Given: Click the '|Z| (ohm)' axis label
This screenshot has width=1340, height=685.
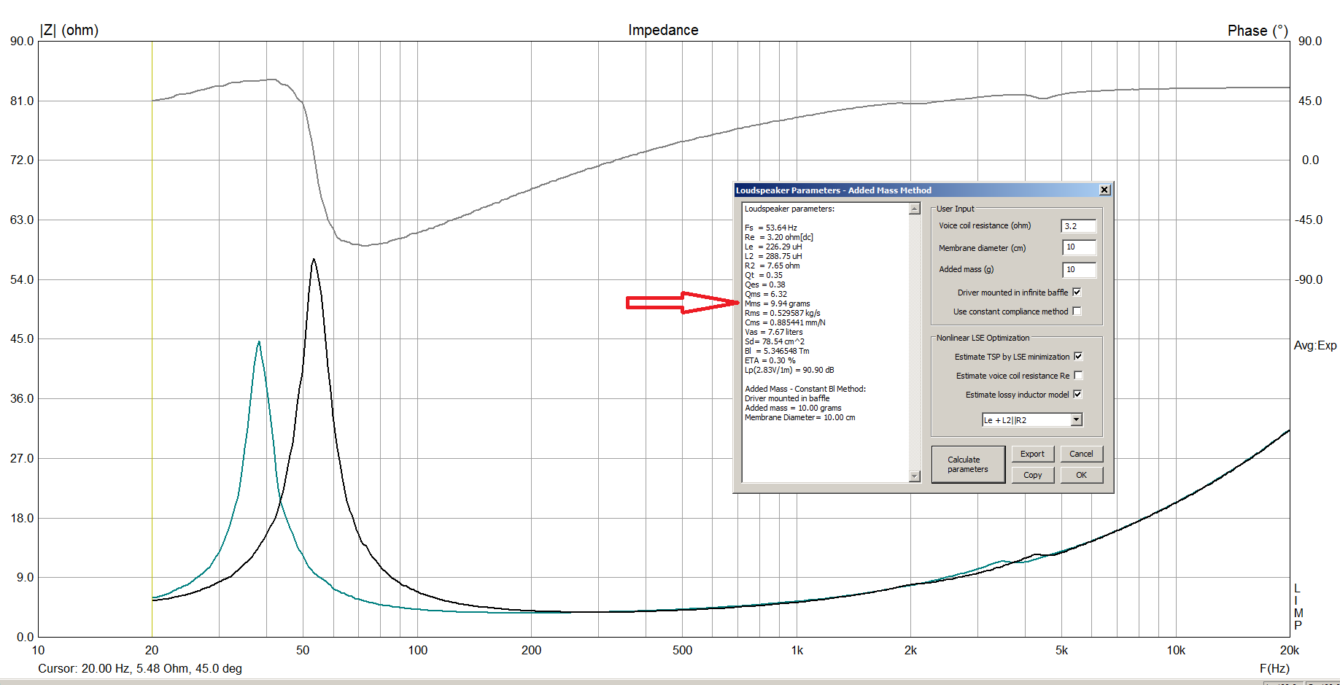Looking at the screenshot, I should [69, 30].
